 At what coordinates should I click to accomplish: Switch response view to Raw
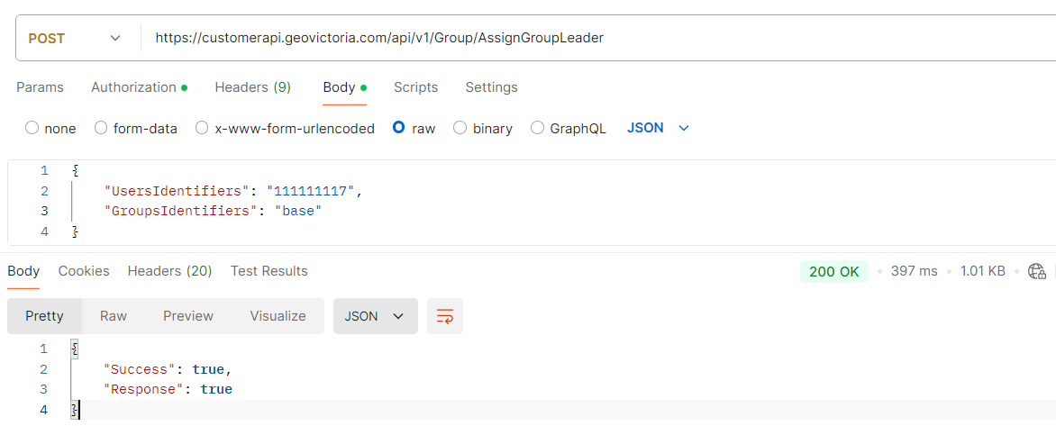(114, 316)
